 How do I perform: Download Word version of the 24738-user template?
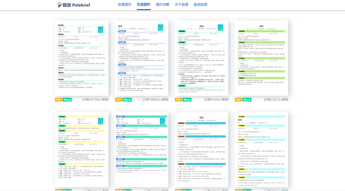click(67, 100)
